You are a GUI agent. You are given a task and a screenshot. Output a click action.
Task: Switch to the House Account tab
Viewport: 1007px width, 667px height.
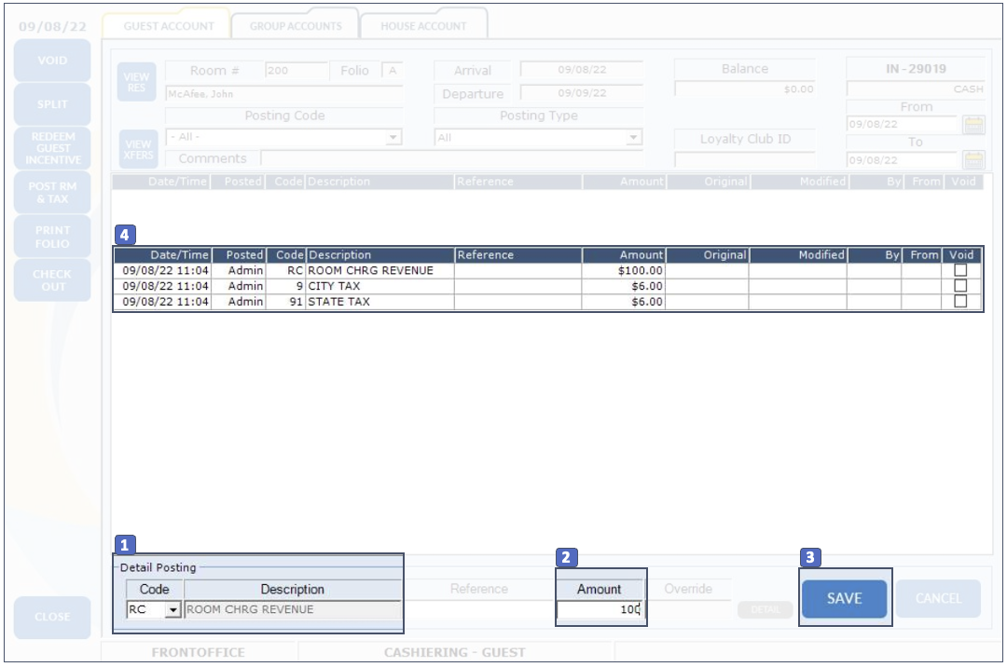tap(423, 26)
